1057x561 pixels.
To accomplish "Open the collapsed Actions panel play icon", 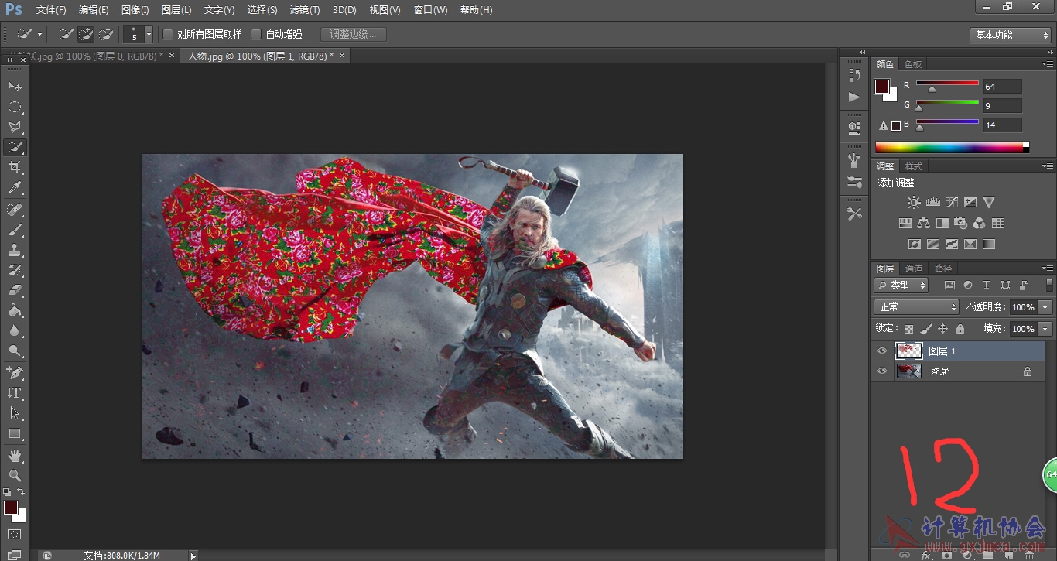I will pyautogui.click(x=854, y=97).
